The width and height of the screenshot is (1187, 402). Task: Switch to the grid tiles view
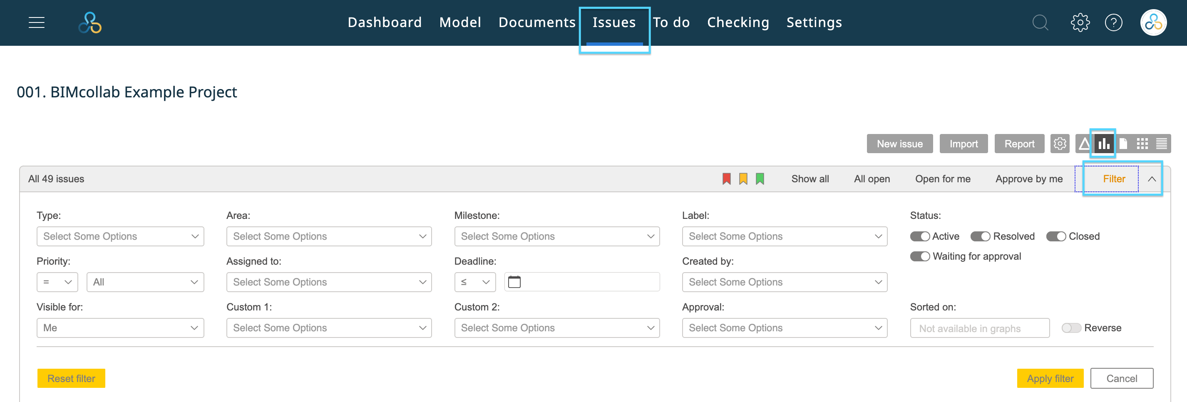click(1142, 144)
